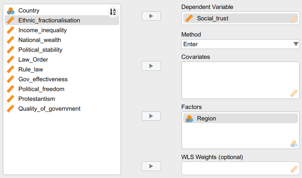
Task: Choose Political_stability from the variable list
Action: pyautogui.click(x=40, y=50)
